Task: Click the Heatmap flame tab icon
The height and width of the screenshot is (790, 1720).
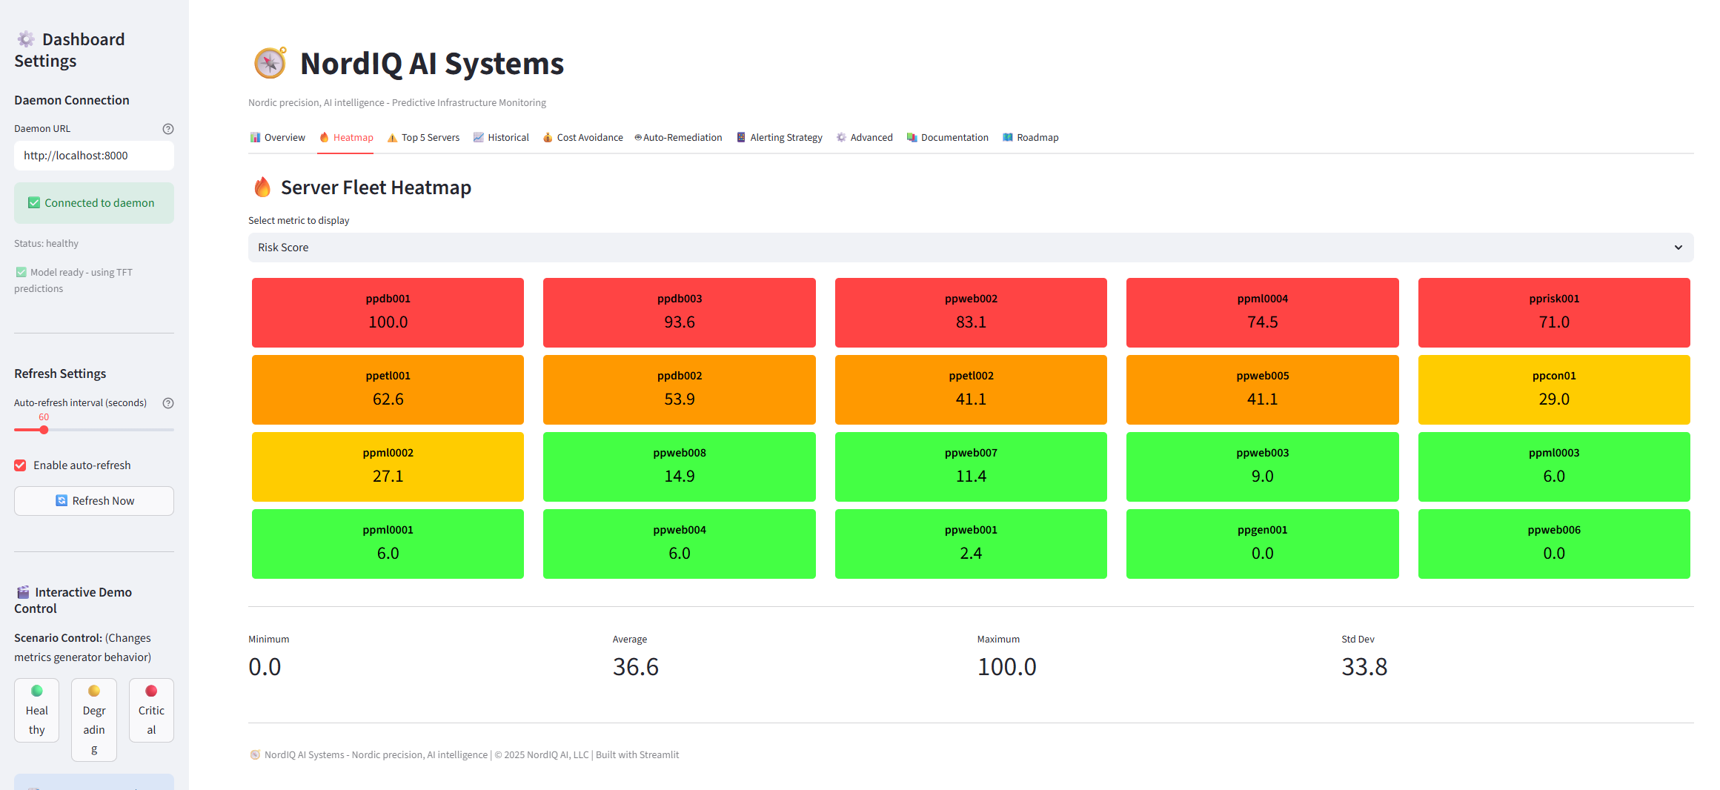Action: pos(324,137)
